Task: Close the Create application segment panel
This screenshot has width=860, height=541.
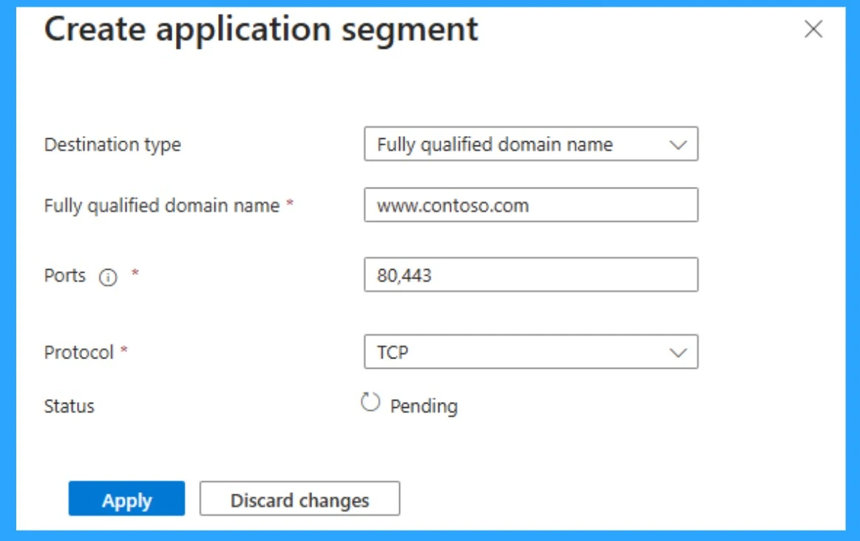Action: pos(813,29)
